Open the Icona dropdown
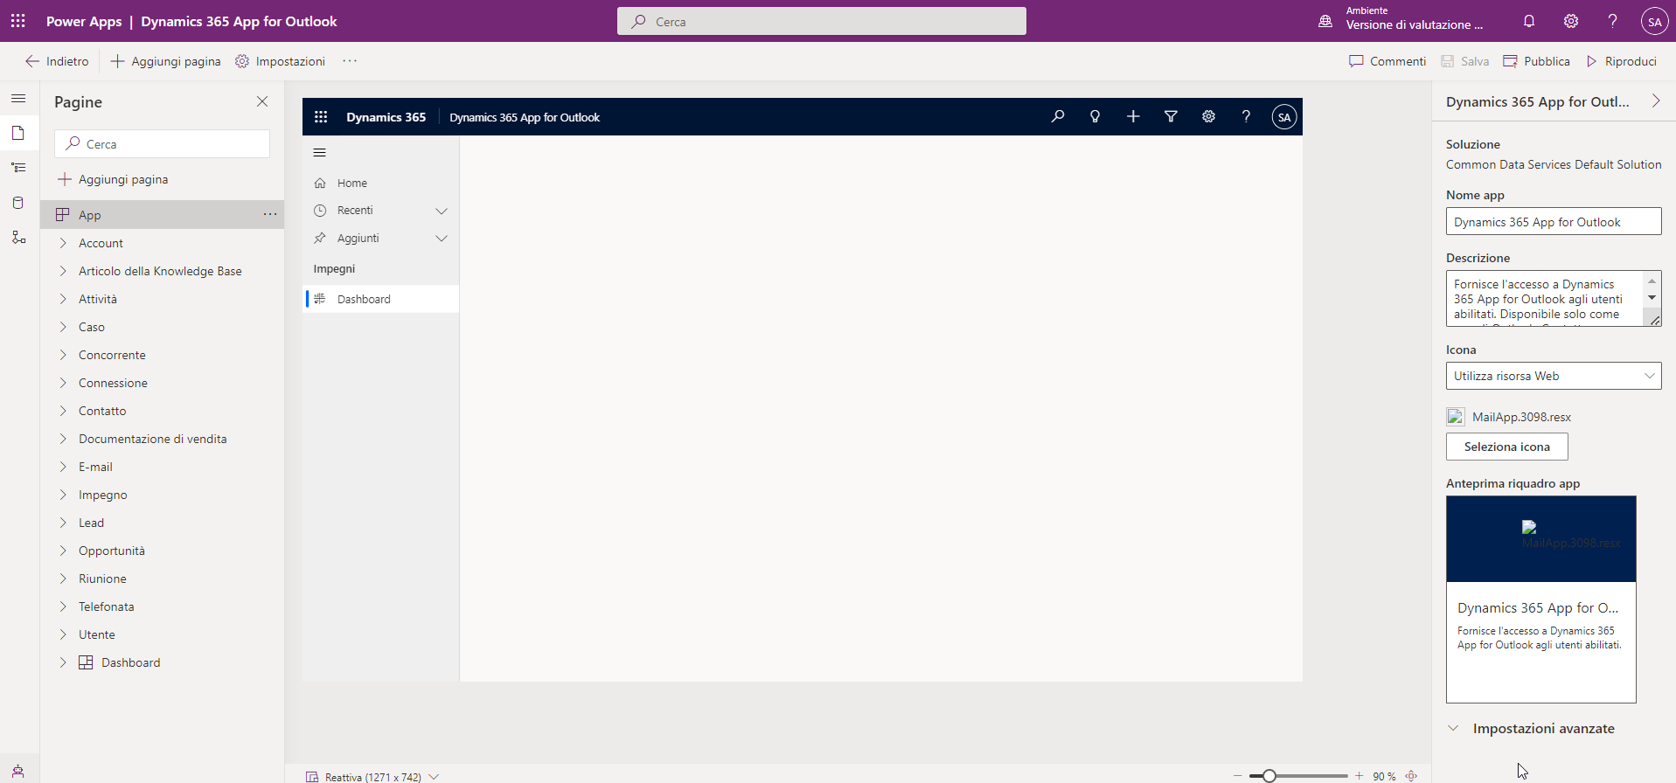This screenshot has width=1676, height=783. 1554,376
